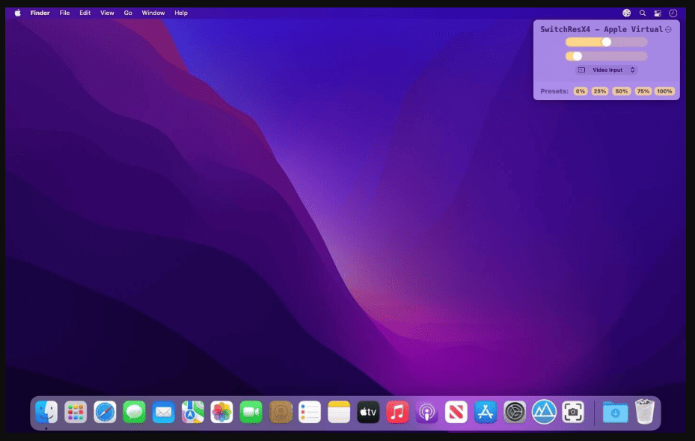The height and width of the screenshot is (441, 695).
Task: Click the 'Presets:' label
Action: point(554,91)
